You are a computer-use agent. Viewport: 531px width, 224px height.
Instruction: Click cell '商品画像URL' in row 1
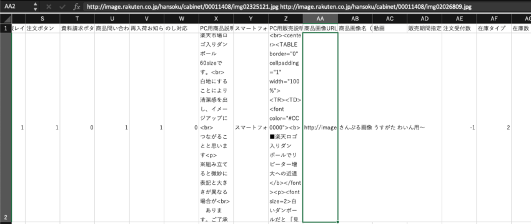[x=320, y=29]
